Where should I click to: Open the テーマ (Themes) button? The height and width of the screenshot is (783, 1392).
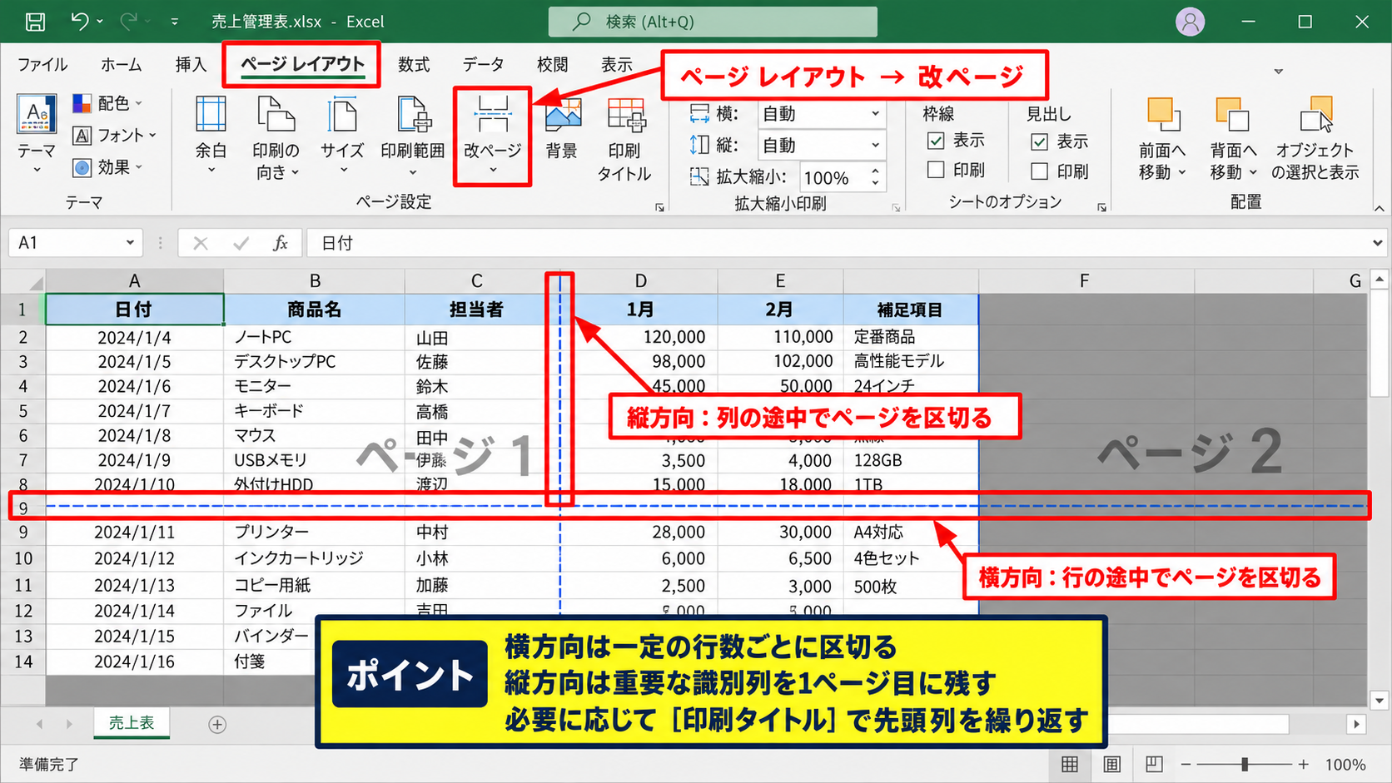(x=37, y=135)
